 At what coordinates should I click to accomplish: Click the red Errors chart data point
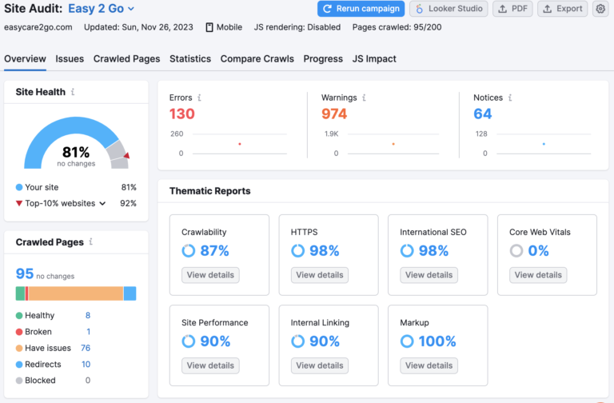240,144
